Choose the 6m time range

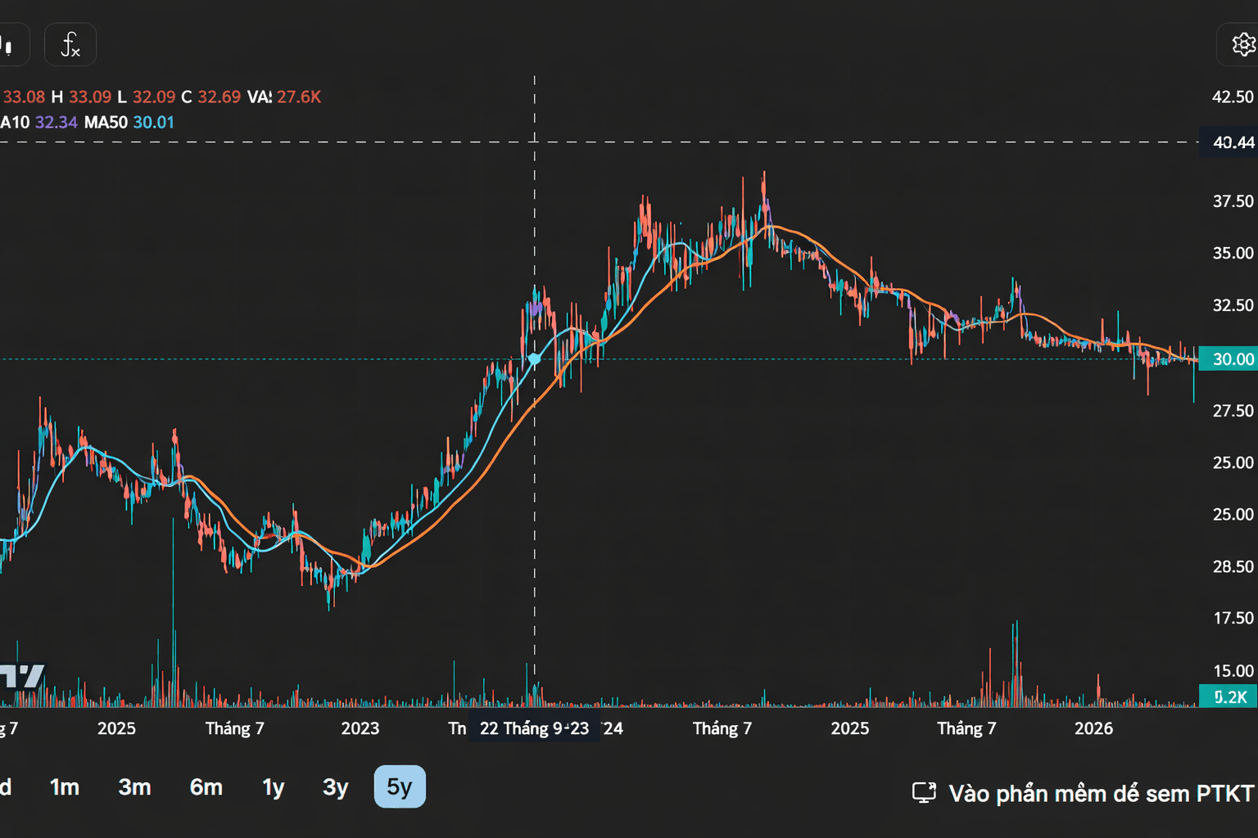pos(206,786)
